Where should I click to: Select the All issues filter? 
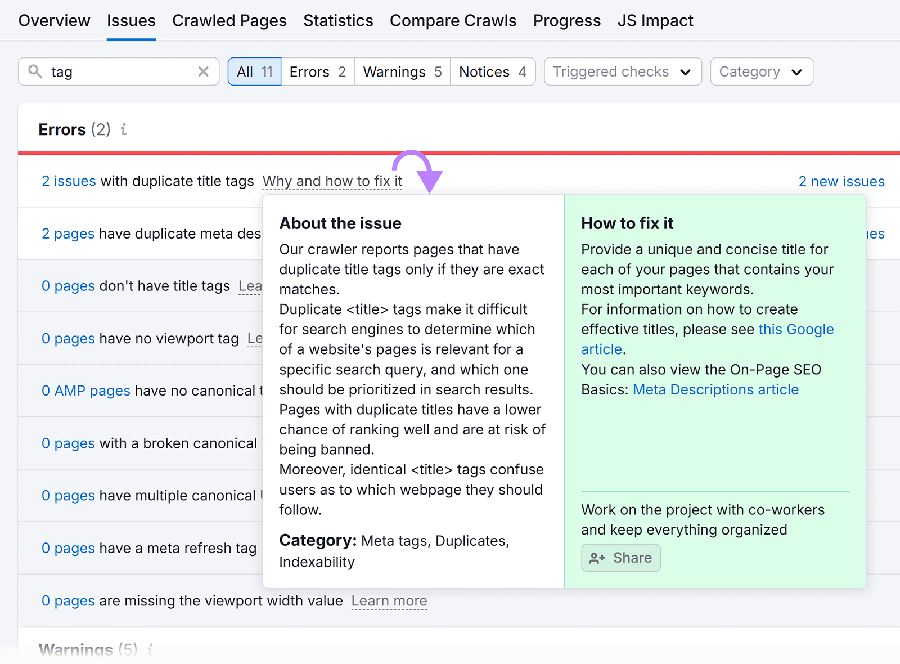click(254, 71)
